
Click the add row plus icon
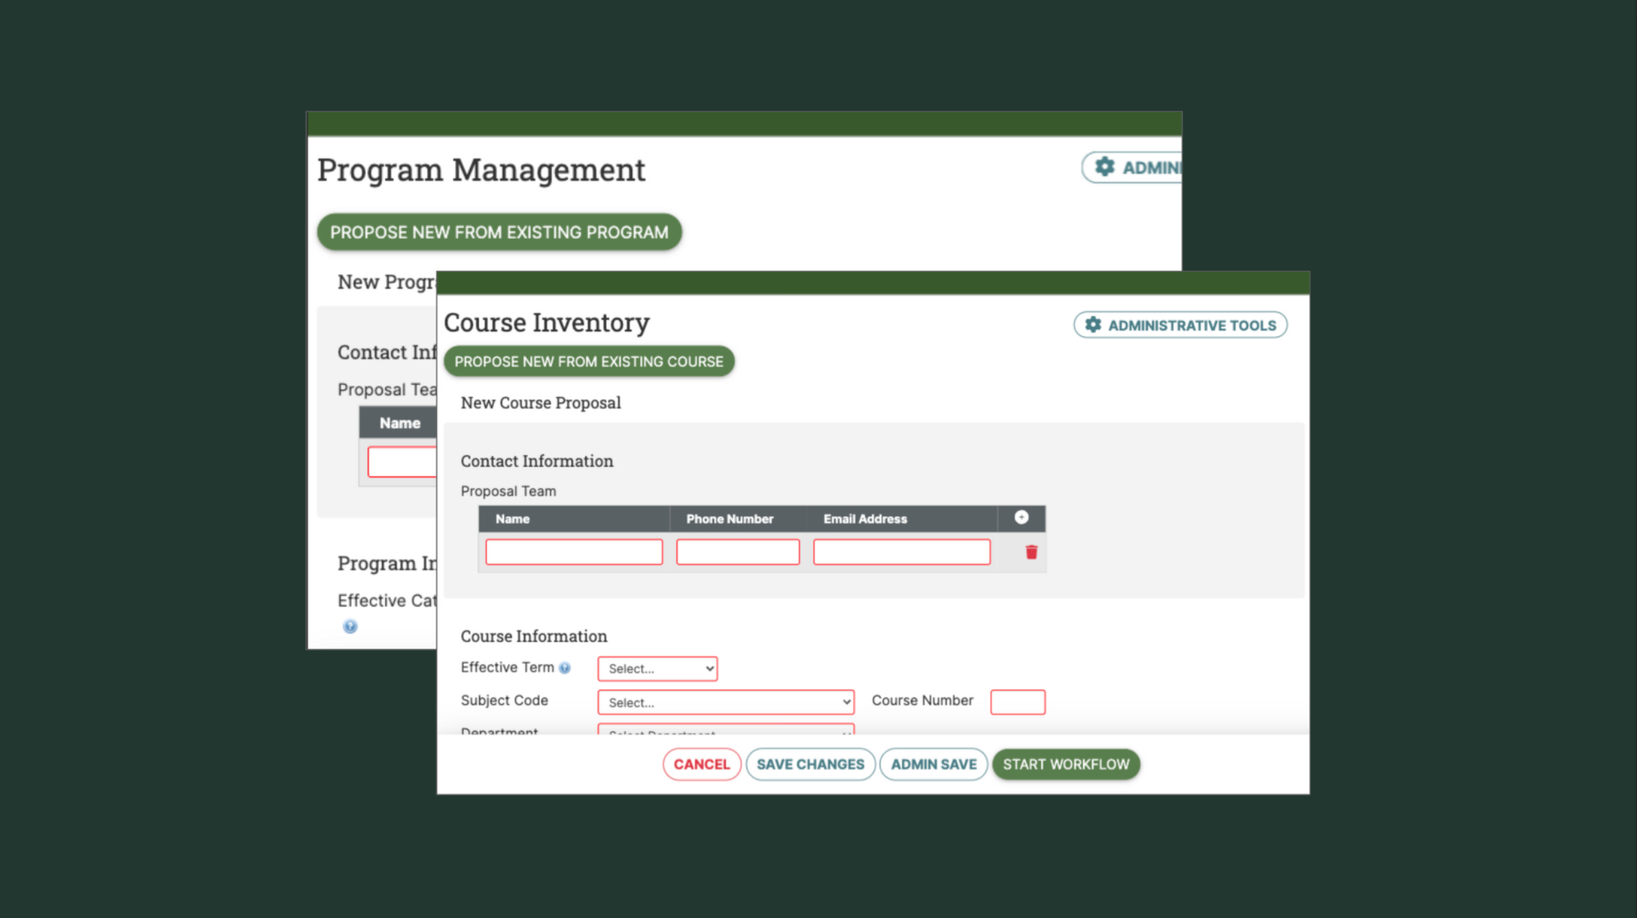tap(1021, 518)
